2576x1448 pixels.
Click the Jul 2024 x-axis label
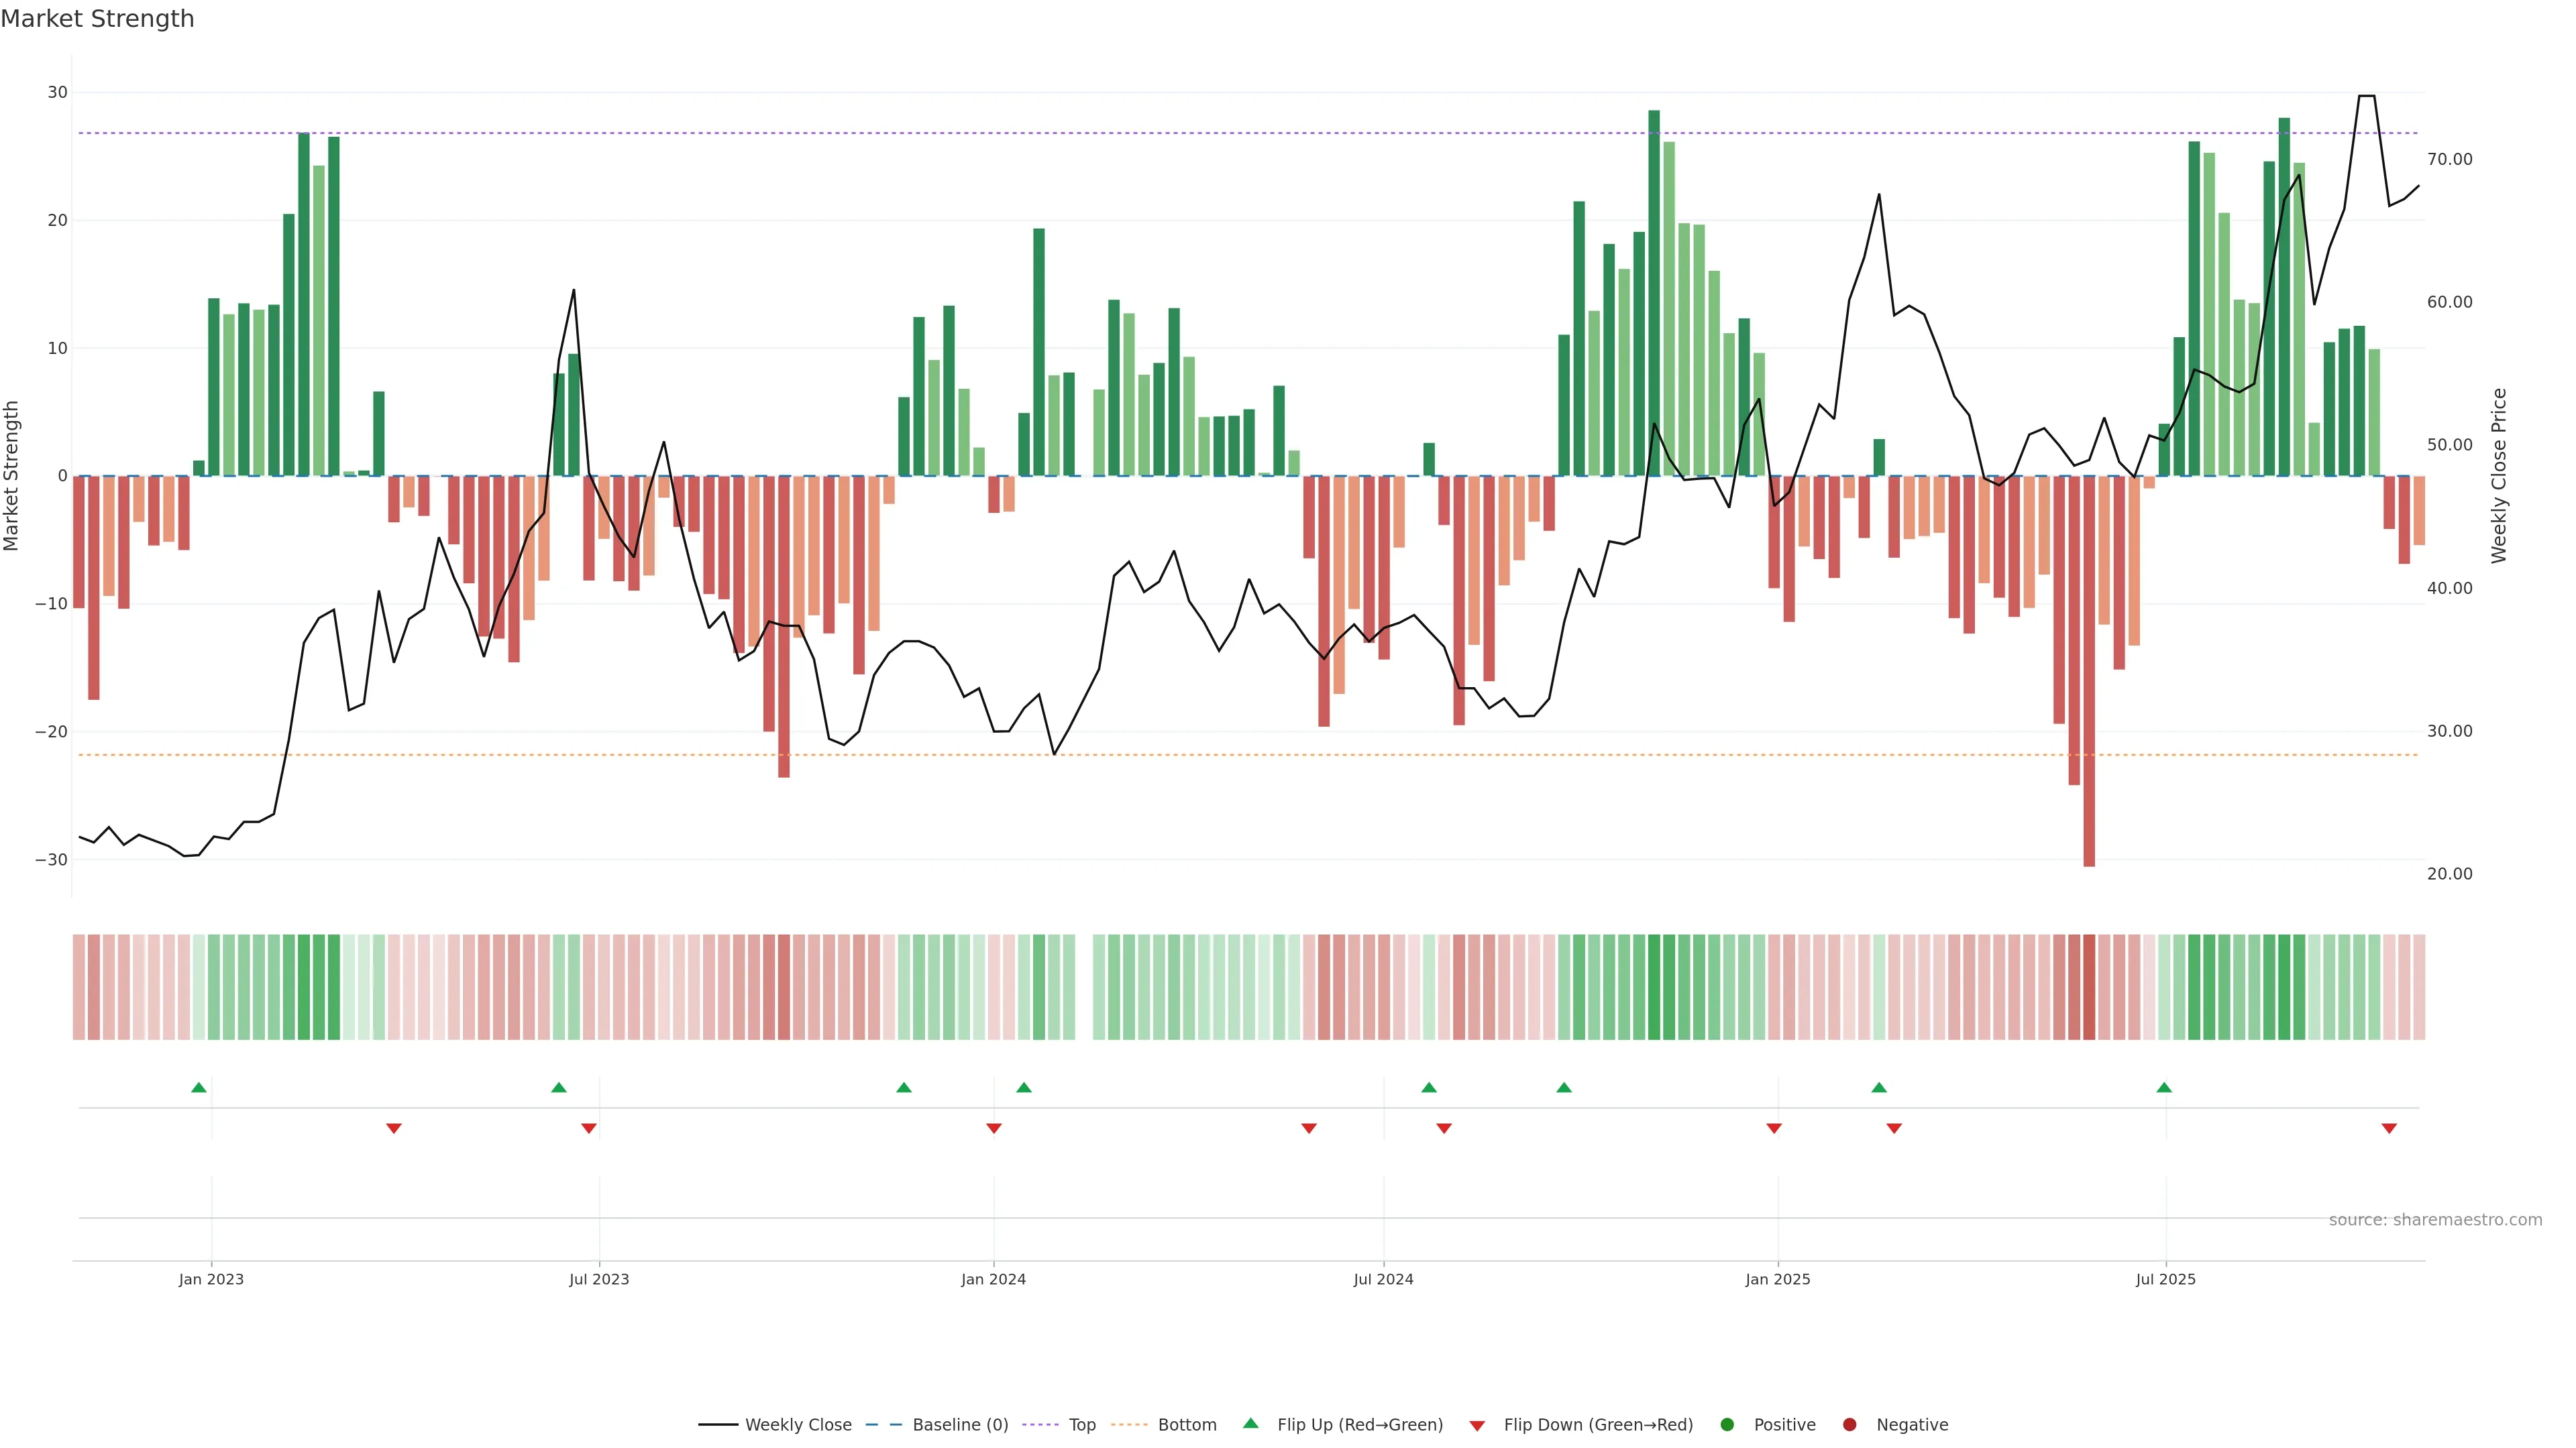coord(1383,1279)
